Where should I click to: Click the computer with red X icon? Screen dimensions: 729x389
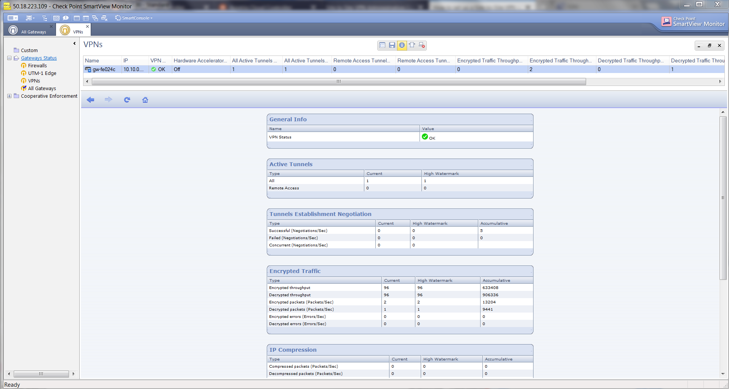422,45
